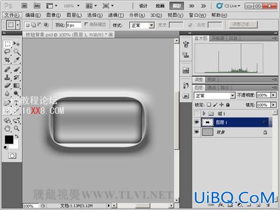Screen dimensions: 280x210
Task: Select the Eyedropper tool
Action: tap(16, 60)
